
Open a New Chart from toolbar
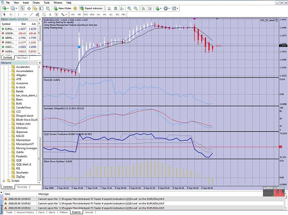(x=4, y=8)
